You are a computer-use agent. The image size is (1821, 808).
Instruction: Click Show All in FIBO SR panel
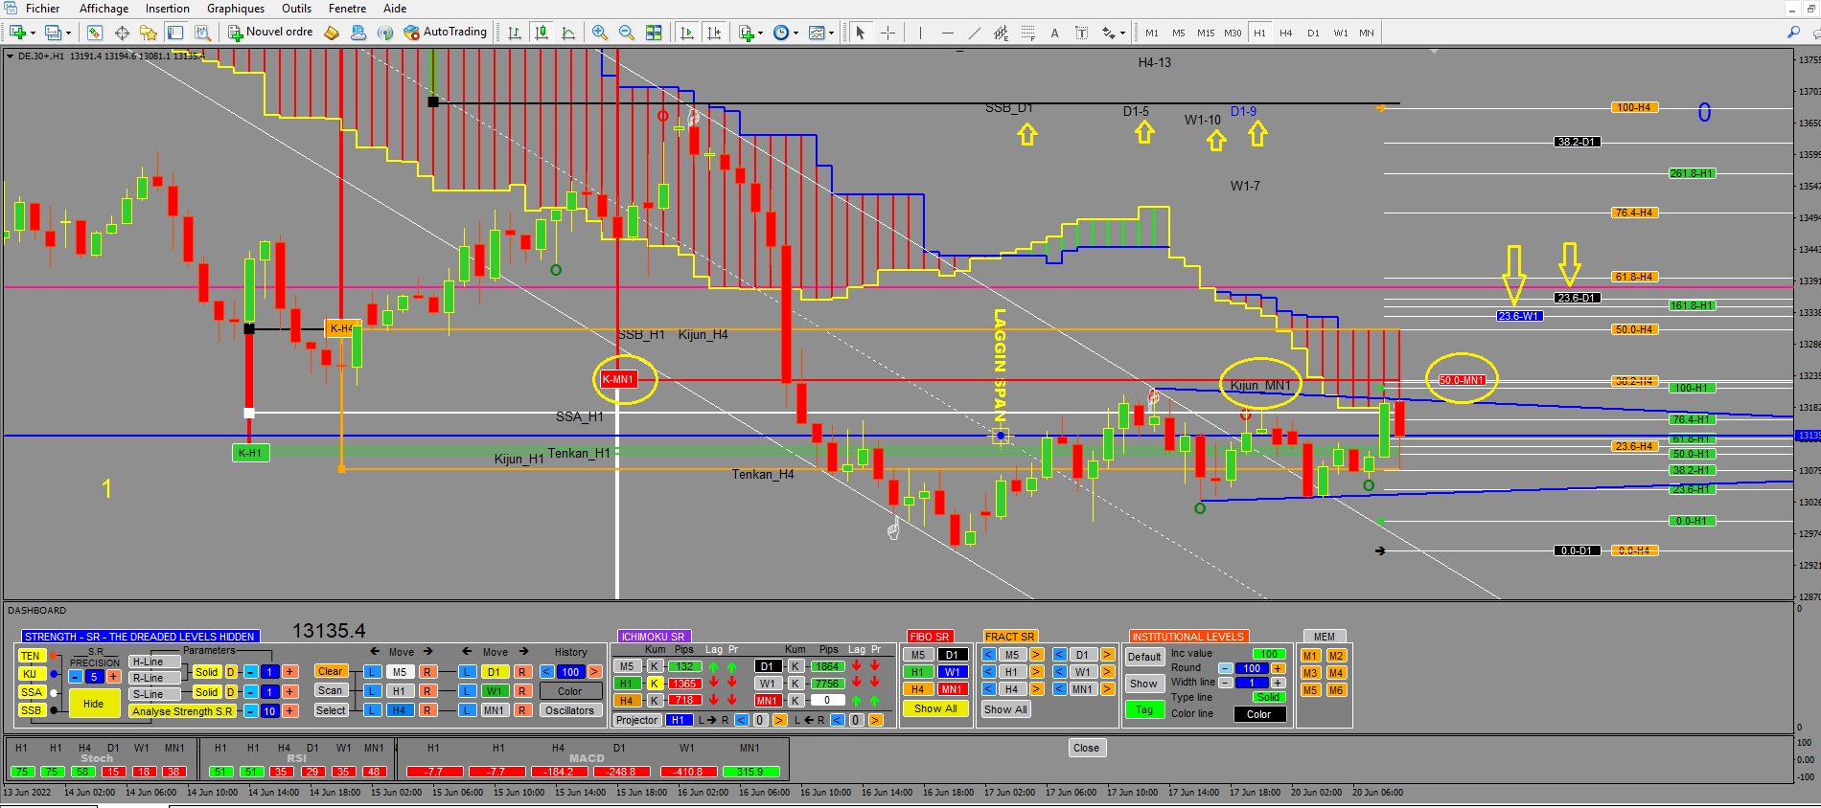tap(935, 708)
